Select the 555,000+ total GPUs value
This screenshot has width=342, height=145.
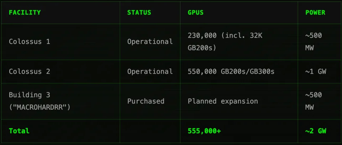tap(204, 131)
